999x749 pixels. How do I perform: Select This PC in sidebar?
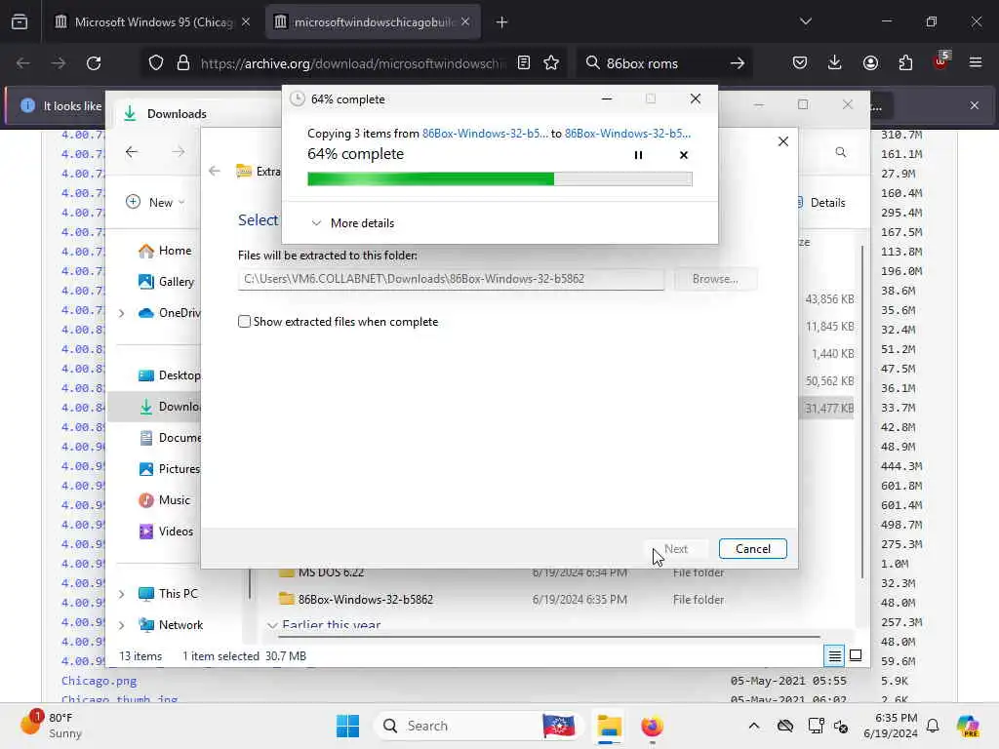pos(168,594)
